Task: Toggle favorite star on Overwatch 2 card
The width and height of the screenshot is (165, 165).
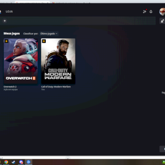Action: (6, 41)
